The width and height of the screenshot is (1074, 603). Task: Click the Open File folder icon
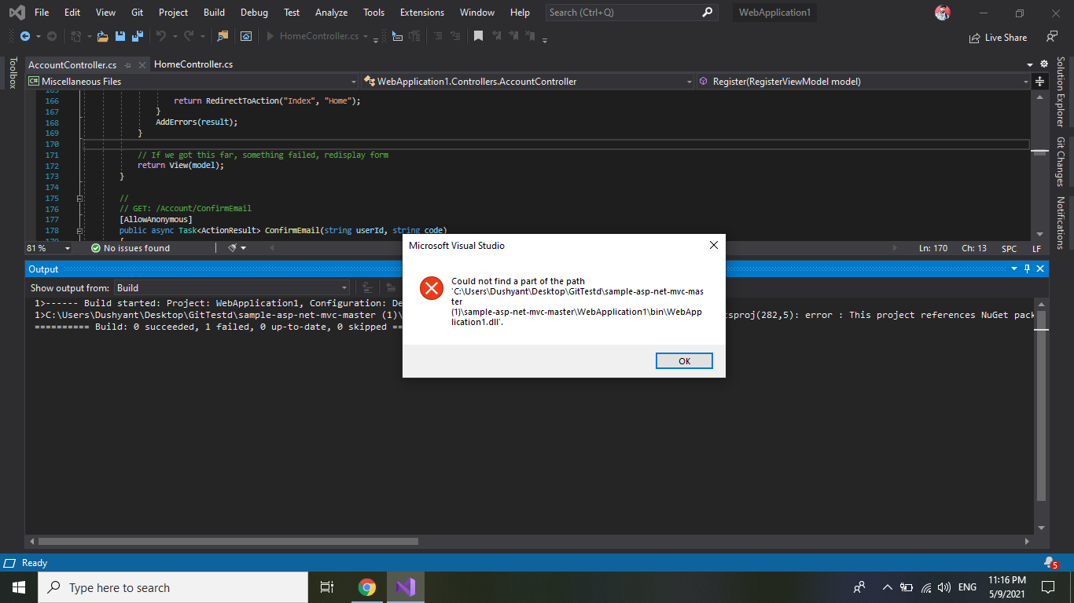[102, 36]
